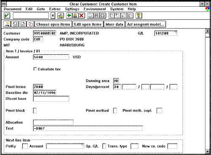Click the vertical scrollbar down arrow
Viewport: 211px width, 155px height.
pyautogui.click(x=208, y=152)
